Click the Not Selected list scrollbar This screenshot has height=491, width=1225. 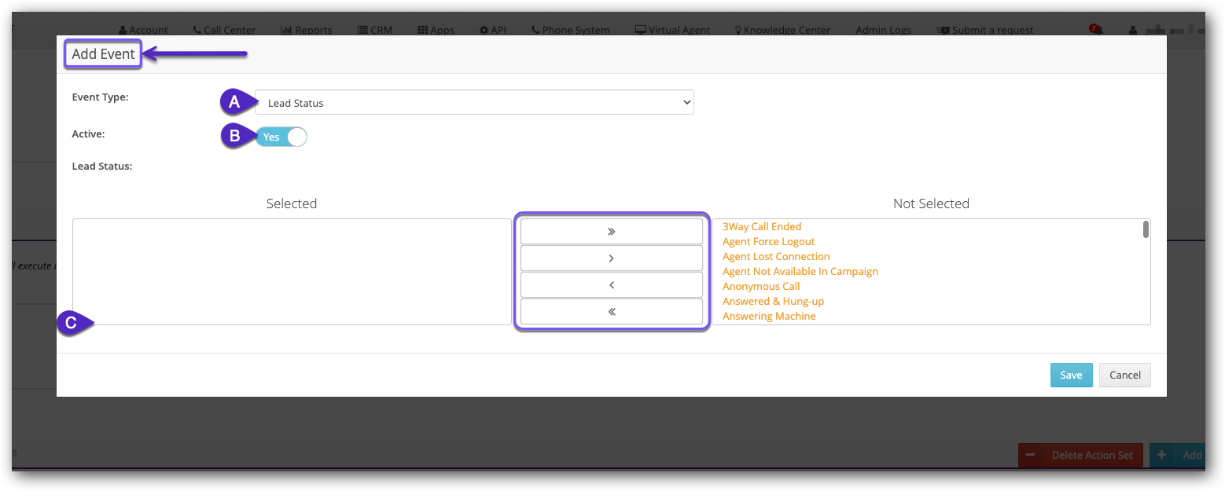[1146, 229]
